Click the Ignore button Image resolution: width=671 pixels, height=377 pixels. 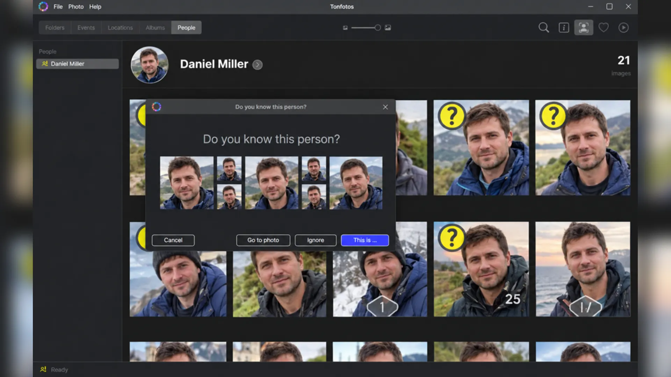[316, 240]
